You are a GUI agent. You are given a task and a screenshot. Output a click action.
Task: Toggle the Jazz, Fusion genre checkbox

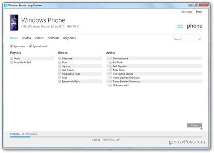59,70
